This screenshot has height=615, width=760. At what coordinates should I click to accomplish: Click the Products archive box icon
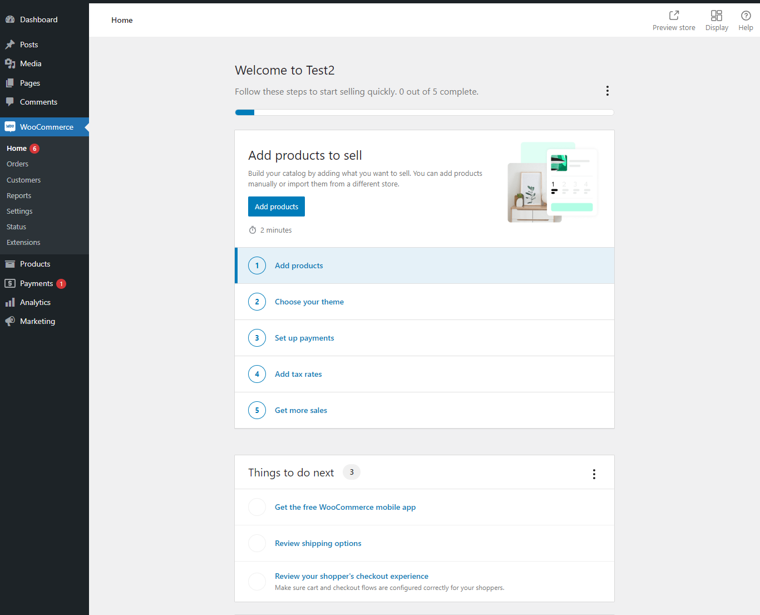(10, 264)
